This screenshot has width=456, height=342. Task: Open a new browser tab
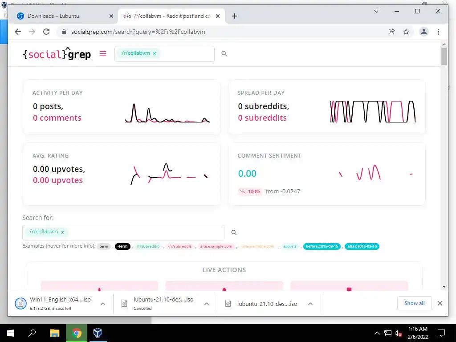click(235, 16)
